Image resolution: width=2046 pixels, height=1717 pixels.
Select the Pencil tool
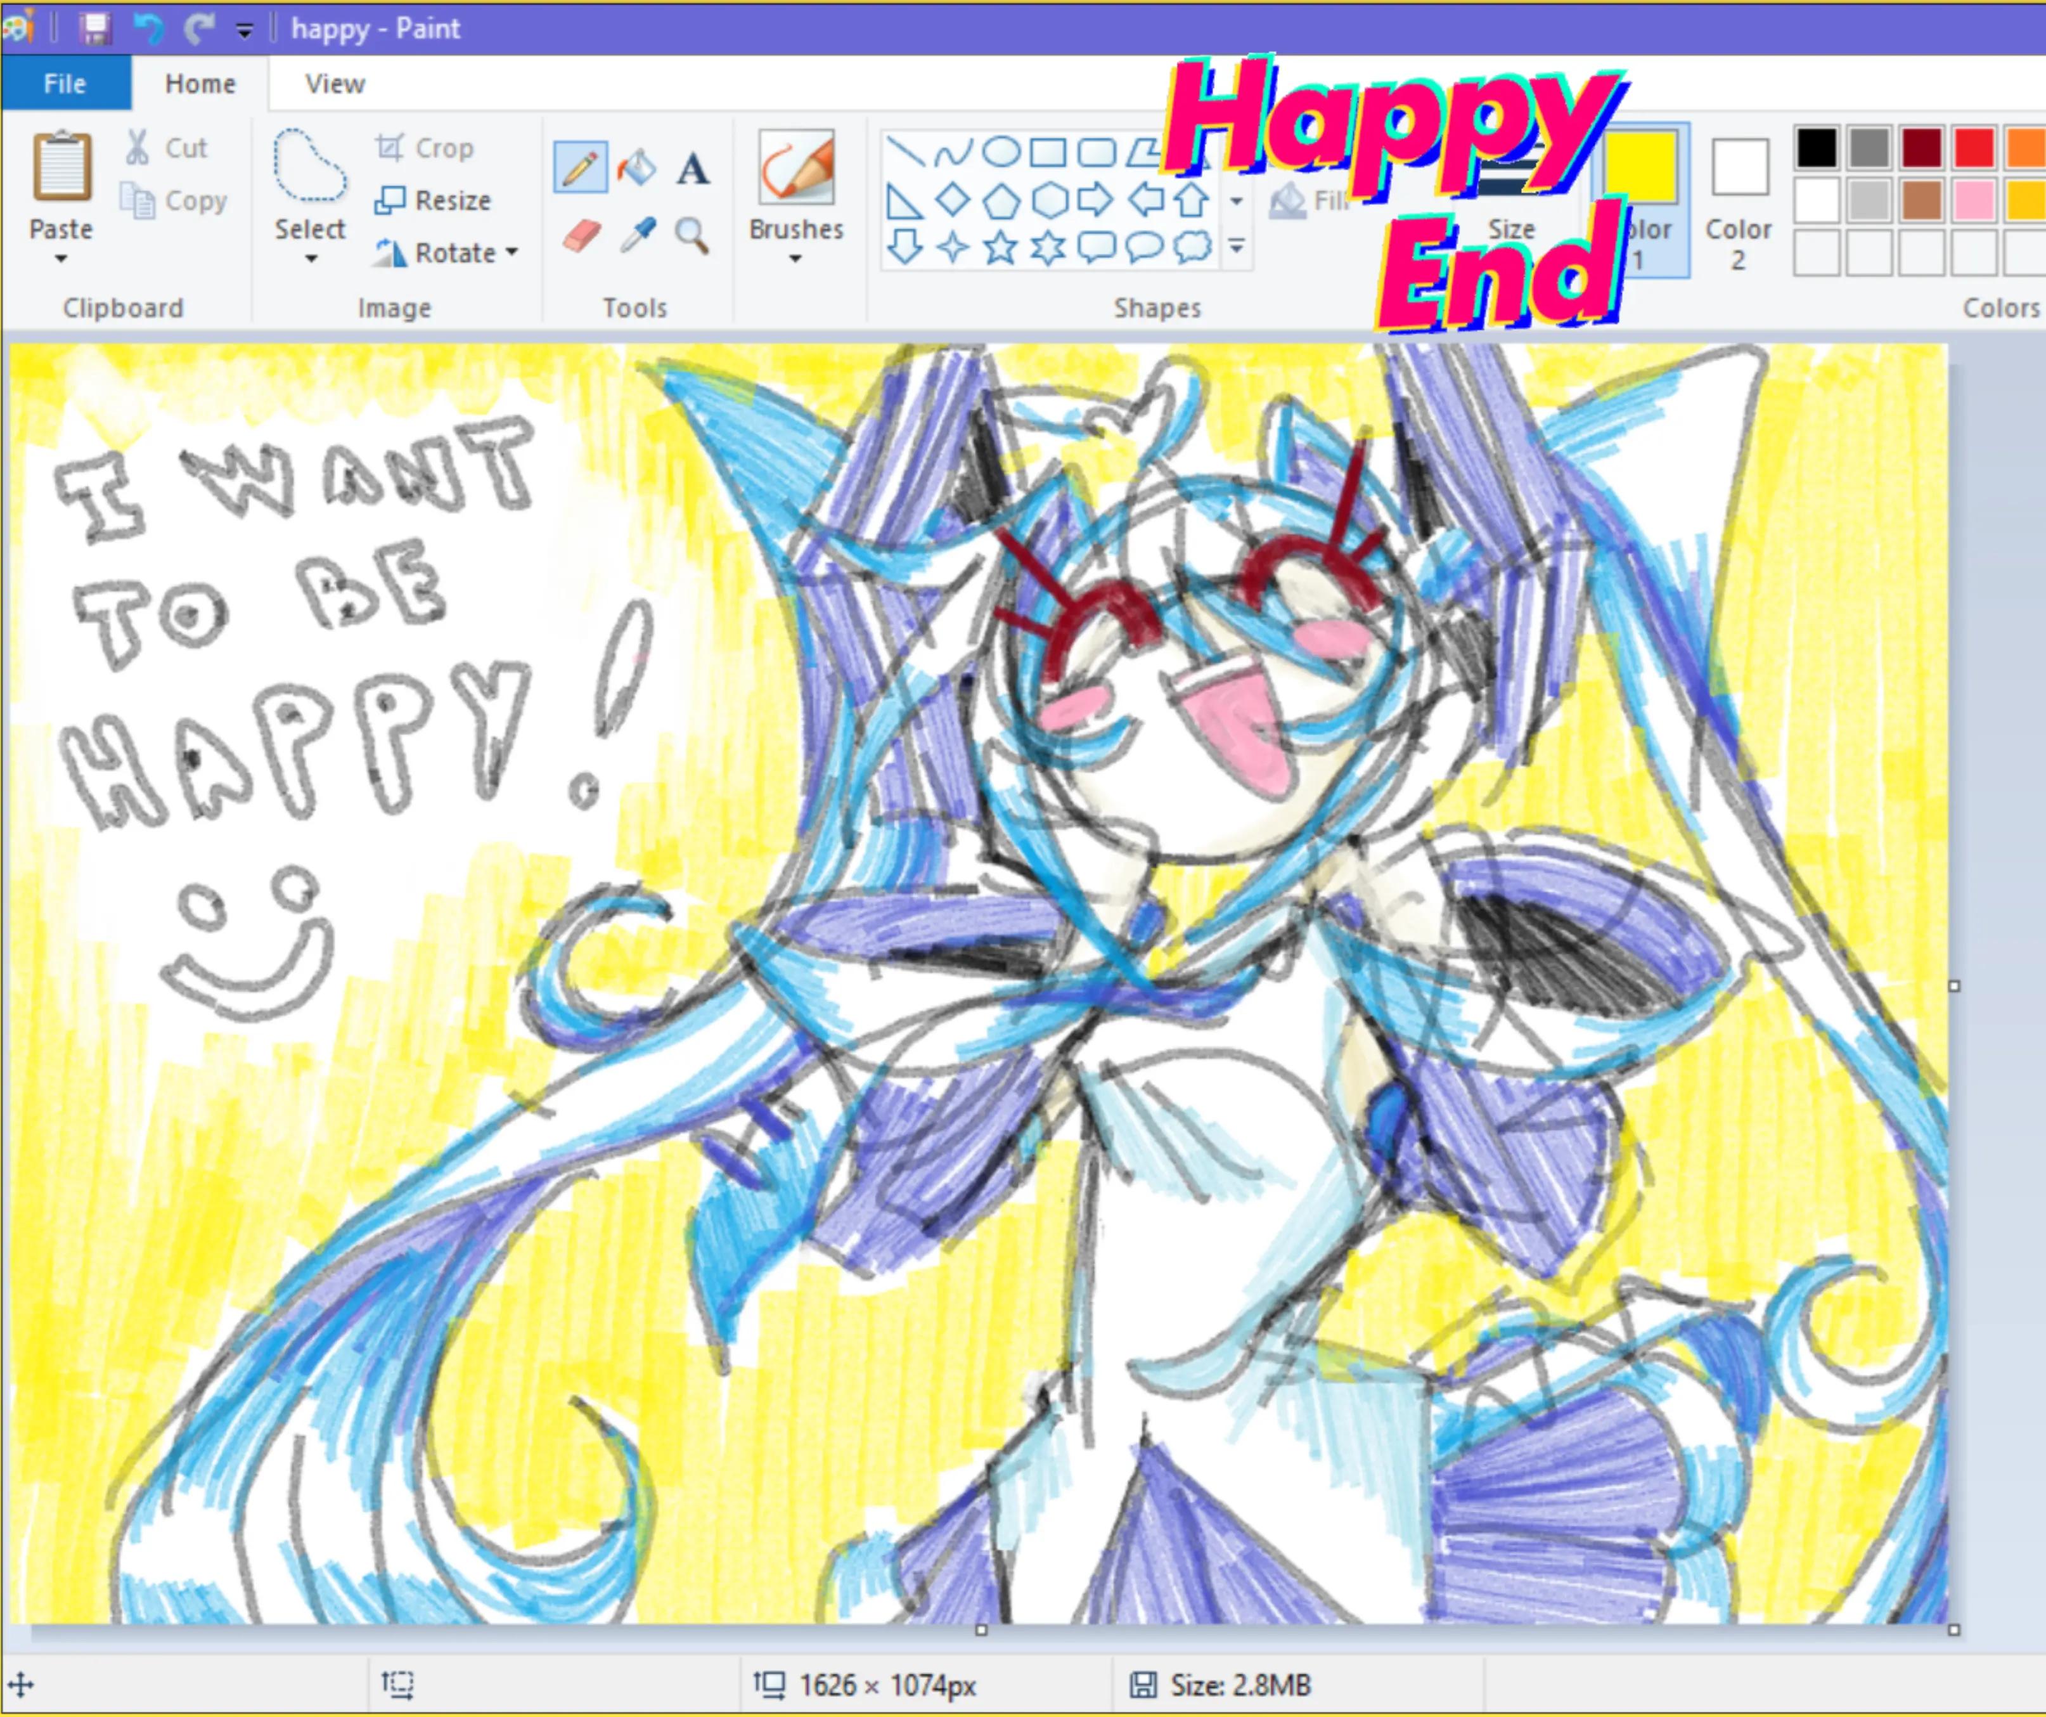tap(580, 167)
